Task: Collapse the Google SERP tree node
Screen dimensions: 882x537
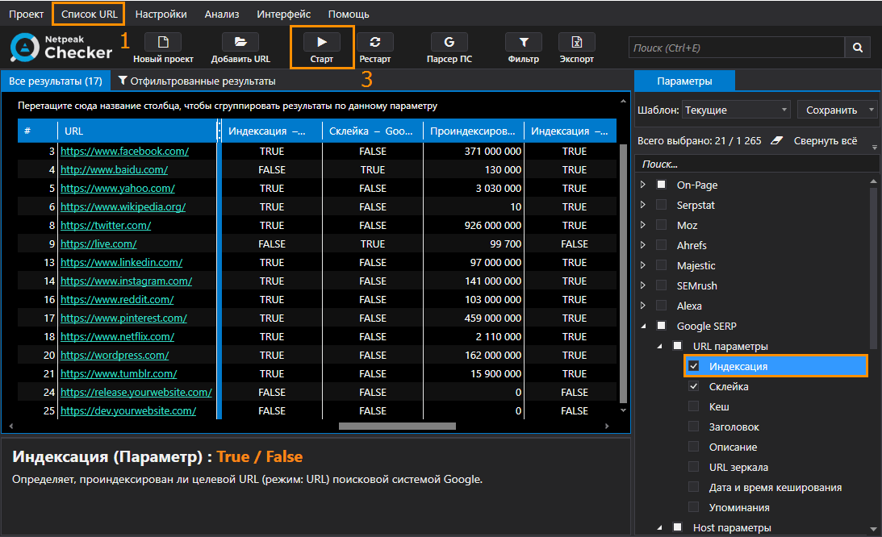Action: pos(643,326)
